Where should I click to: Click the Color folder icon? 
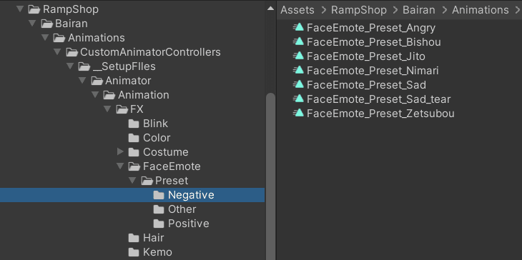click(134, 138)
